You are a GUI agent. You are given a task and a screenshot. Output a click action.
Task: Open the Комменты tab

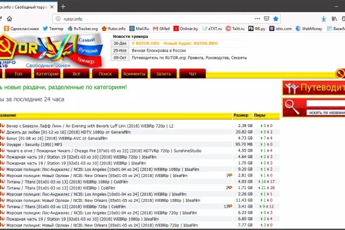point(134,74)
